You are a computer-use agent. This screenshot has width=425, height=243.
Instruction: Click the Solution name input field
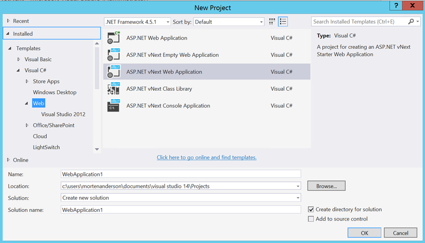point(181,210)
